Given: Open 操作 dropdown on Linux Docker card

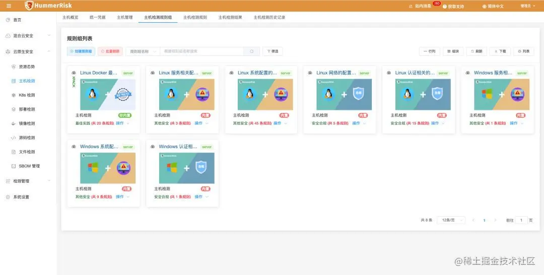Looking at the screenshot, I should click(122, 123).
